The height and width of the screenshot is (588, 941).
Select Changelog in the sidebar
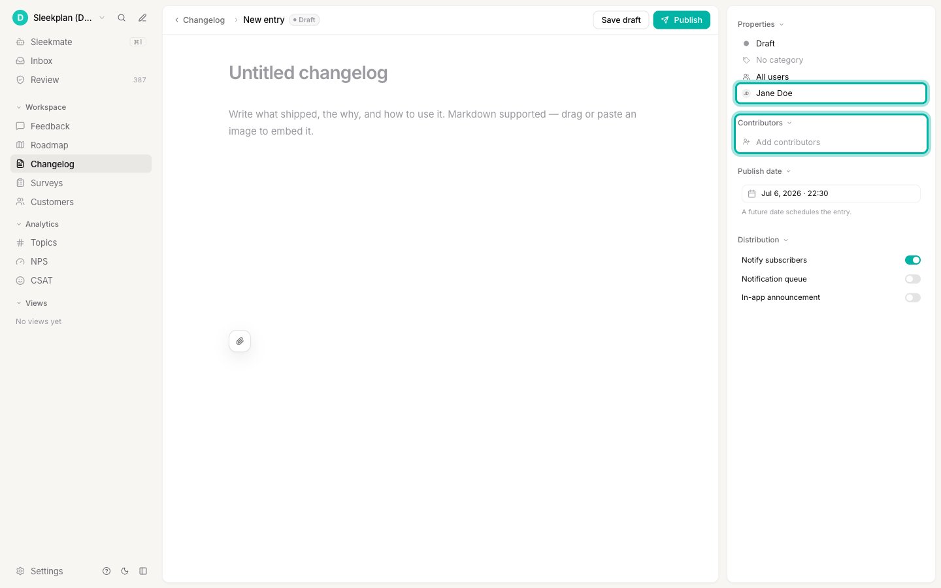[81, 164]
